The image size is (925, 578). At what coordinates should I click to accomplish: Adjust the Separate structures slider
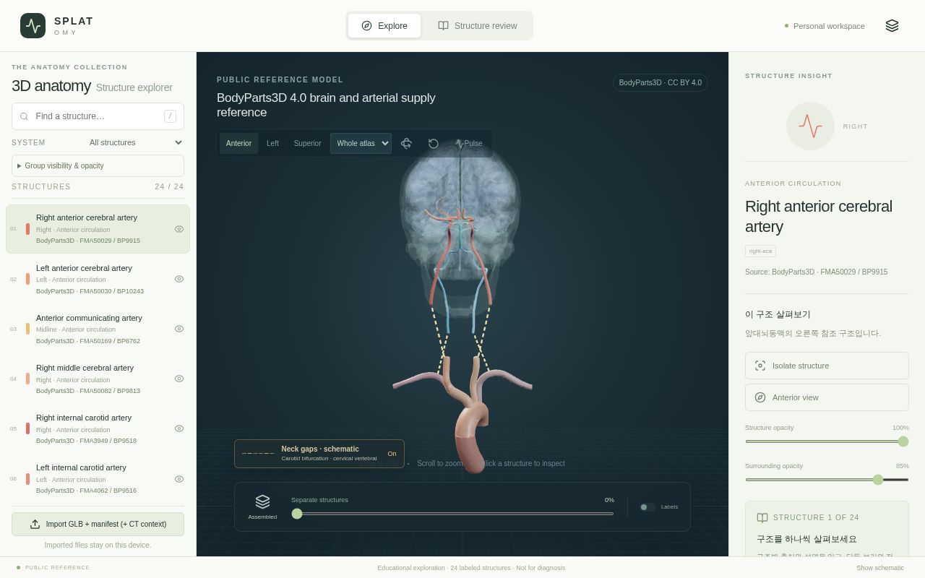[452, 514]
